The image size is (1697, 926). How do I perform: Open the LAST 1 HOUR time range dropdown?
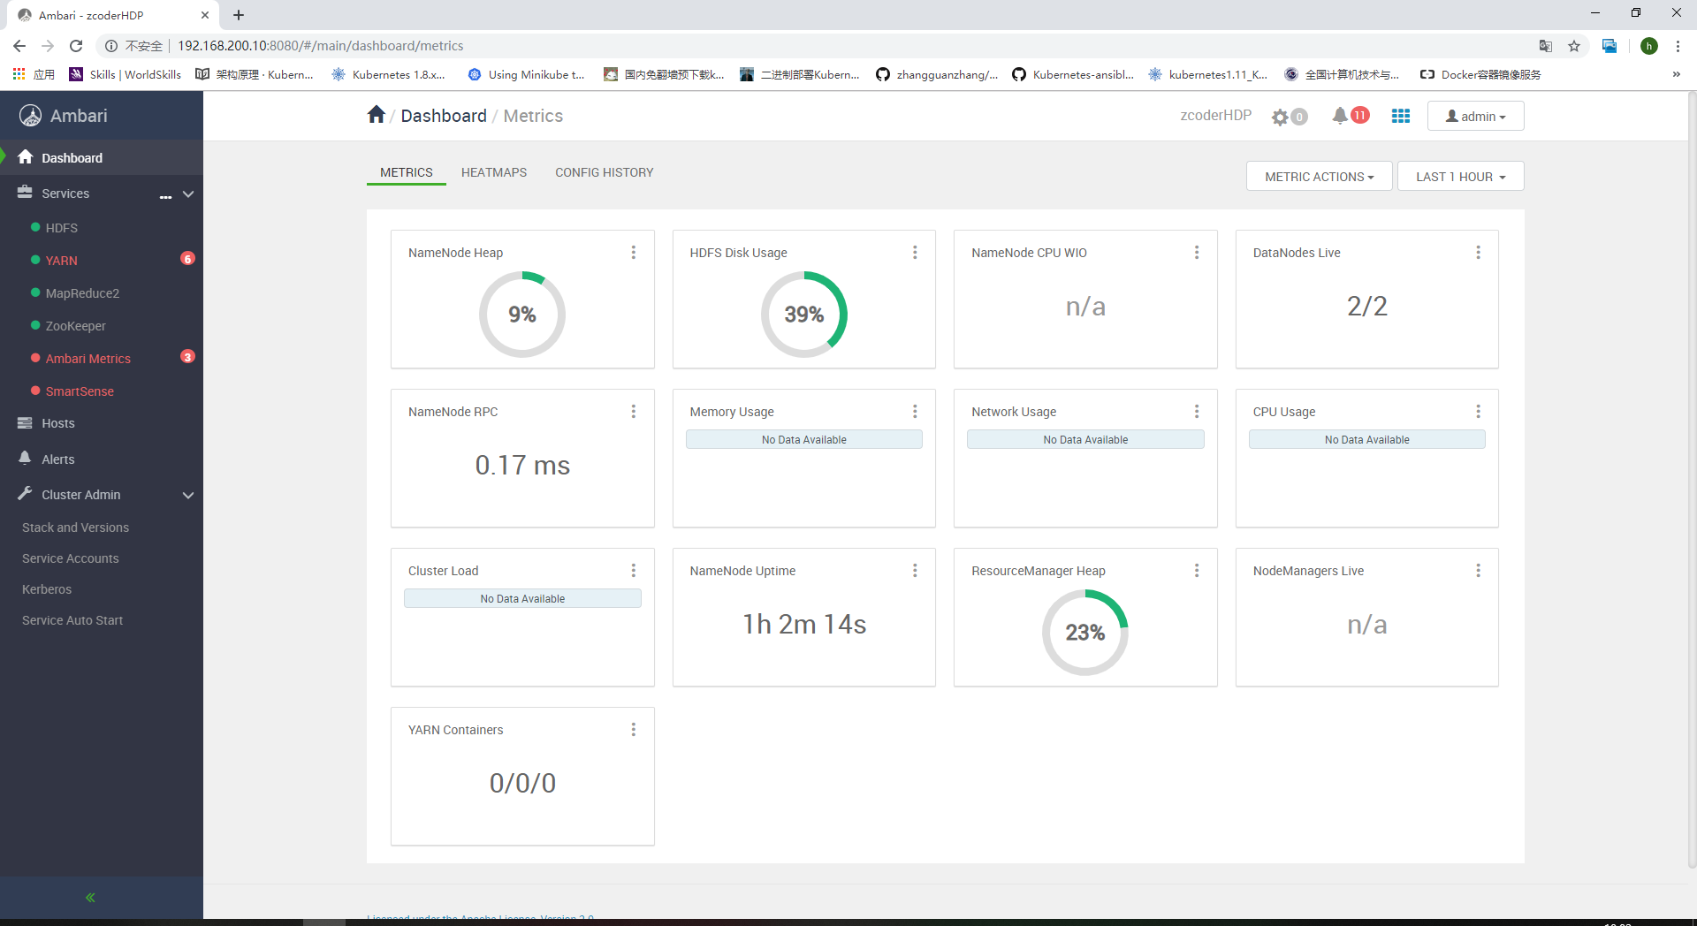pyautogui.click(x=1460, y=176)
